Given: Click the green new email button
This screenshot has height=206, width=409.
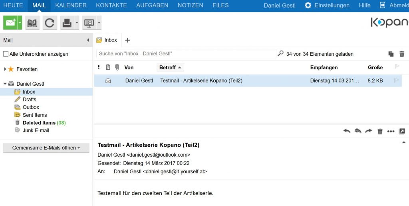Looking at the screenshot, I should click(x=10, y=23).
